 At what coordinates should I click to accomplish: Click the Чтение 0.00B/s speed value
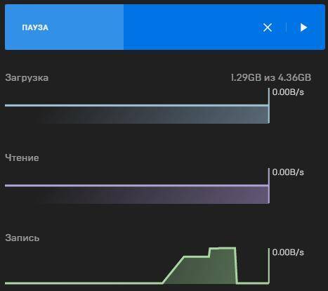pyautogui.click(x=288, y=172)
